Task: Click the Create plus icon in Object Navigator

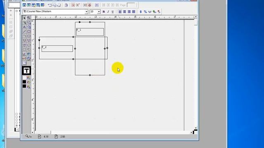Action: [x=11, y=11]
